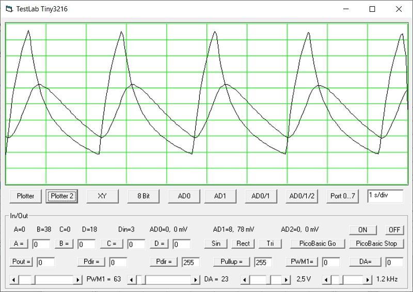Click the Plotter button
This screenshot has width=413, height=292.
(26, 196)
